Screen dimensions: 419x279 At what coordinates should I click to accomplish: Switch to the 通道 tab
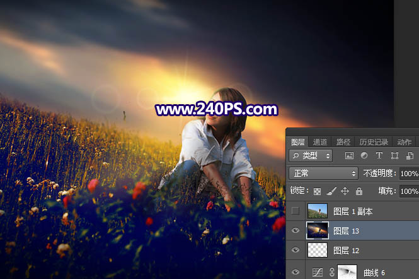click(x=320, y=142)
